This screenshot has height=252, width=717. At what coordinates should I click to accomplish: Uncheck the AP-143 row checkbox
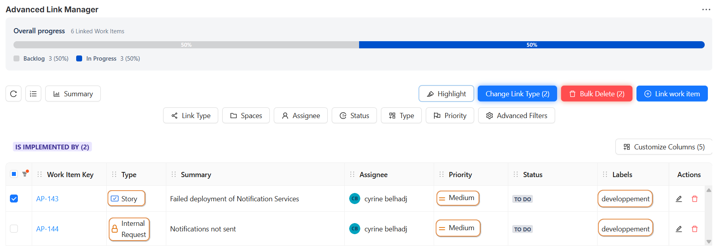[14, 199]
